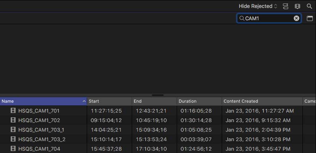Click end timecode 17:10:34;10

click(x=151, y=149)
